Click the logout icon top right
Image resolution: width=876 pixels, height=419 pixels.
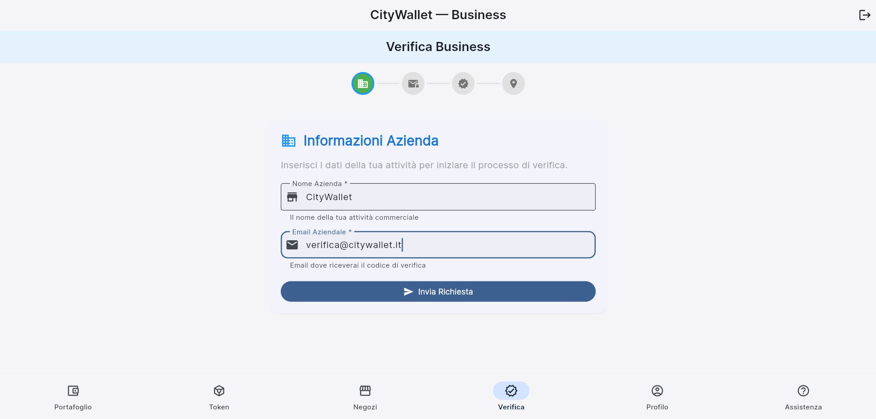point(865,15)
